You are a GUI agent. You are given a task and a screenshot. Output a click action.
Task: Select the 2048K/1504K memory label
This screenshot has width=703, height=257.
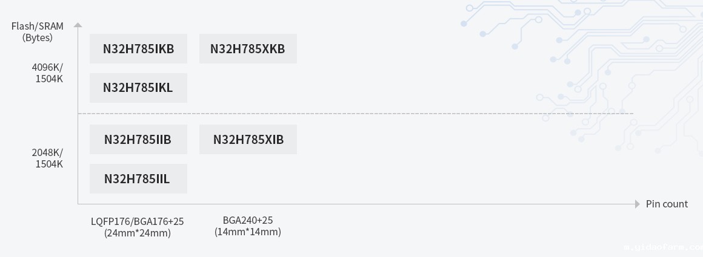click(47, 158)
